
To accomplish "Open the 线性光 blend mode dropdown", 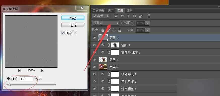I will [105, 23].
